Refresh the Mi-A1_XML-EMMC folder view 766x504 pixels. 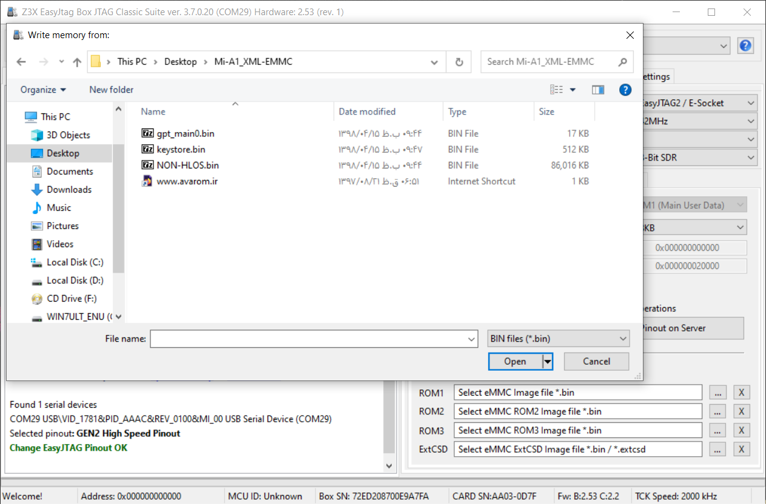(x=459, y=62)
